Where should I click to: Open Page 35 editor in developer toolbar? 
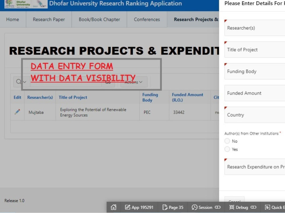tap(173, 207)
